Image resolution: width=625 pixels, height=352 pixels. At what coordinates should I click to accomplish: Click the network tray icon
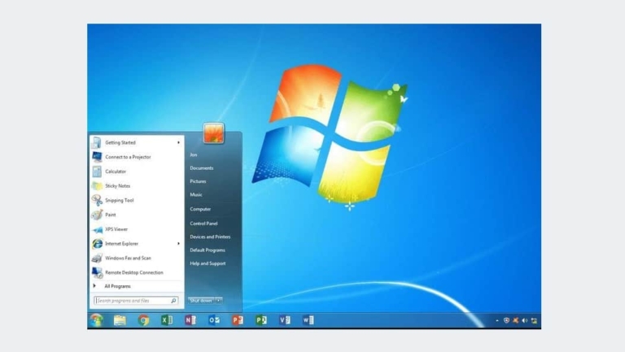(534, 320)
